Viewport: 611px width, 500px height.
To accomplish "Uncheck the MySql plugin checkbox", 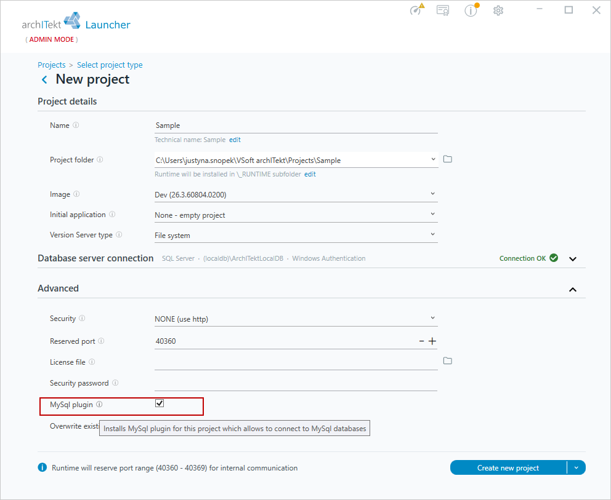I will 160,403.
